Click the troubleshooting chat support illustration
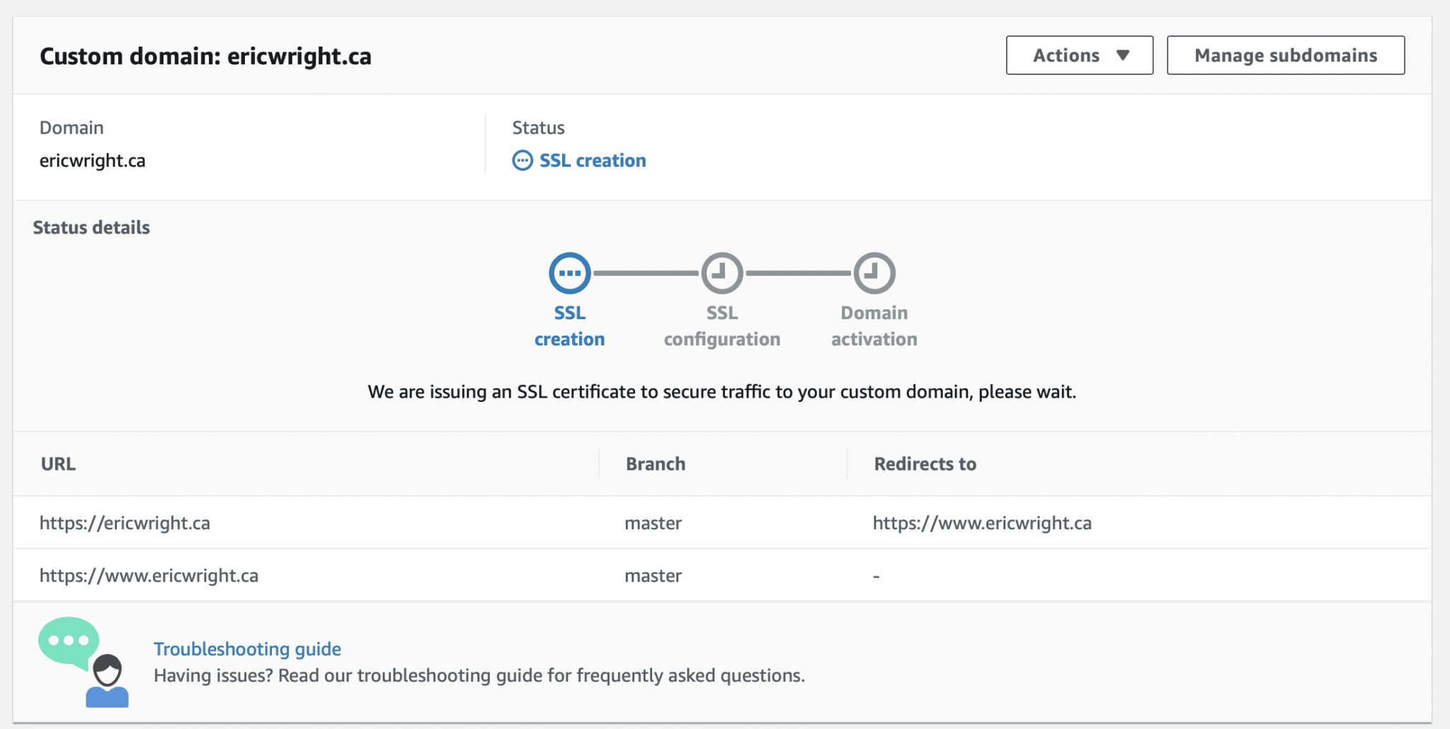1450x729 pixels. tap(84, 662)
